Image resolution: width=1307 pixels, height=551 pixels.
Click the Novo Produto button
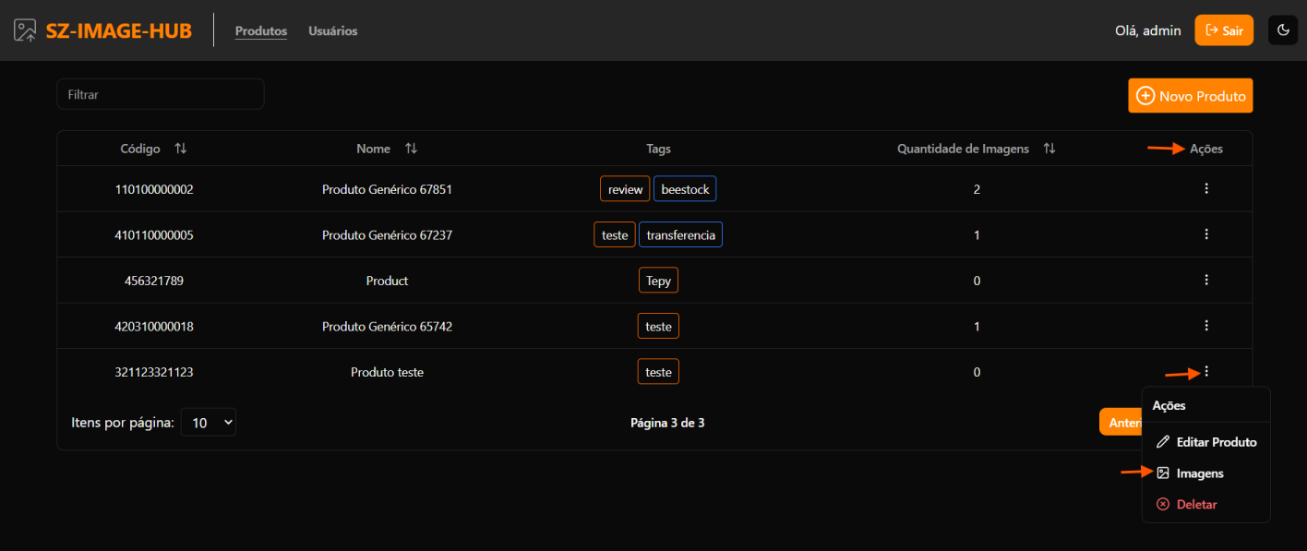pos(1190,96)
